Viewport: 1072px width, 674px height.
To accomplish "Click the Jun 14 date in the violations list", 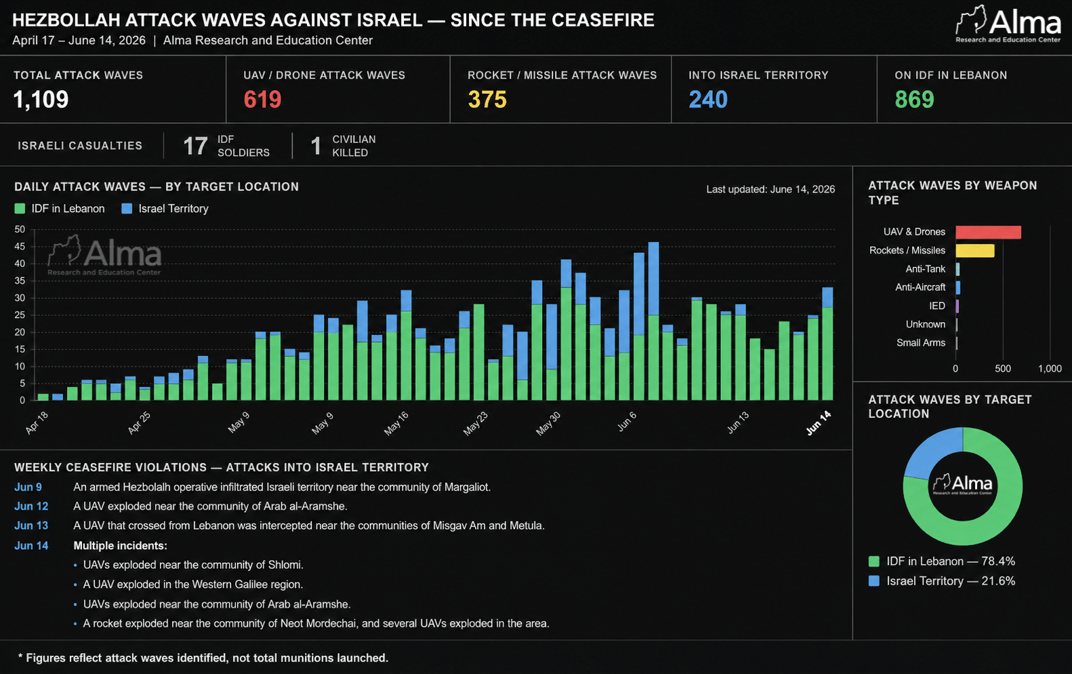I will (x=31, y=545).
